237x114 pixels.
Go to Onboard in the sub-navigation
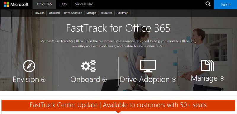54,13
